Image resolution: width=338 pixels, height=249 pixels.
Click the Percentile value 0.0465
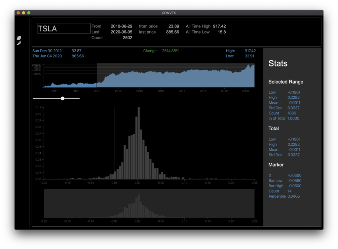(294, 196)
